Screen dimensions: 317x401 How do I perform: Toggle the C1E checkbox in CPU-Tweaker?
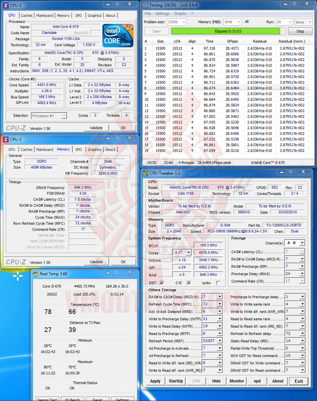click(188, 283)
